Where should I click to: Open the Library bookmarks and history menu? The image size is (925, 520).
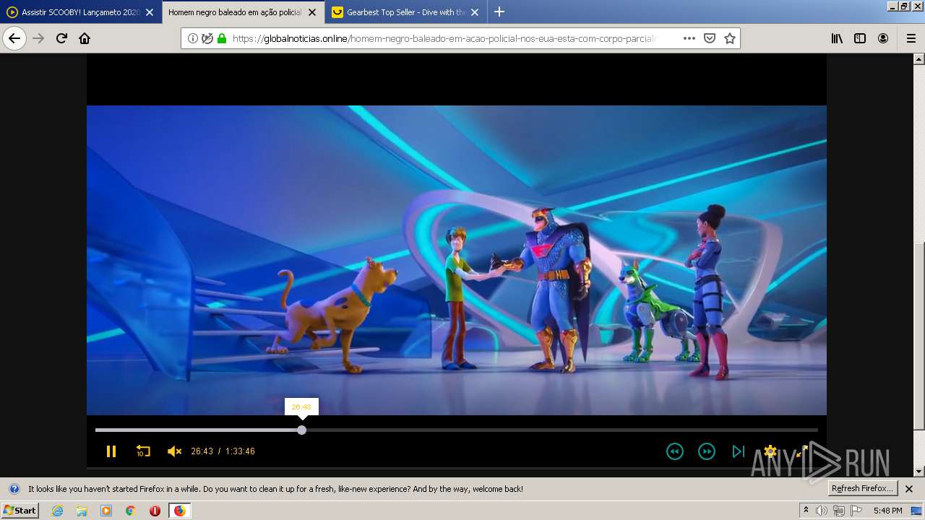click(837, 38)
